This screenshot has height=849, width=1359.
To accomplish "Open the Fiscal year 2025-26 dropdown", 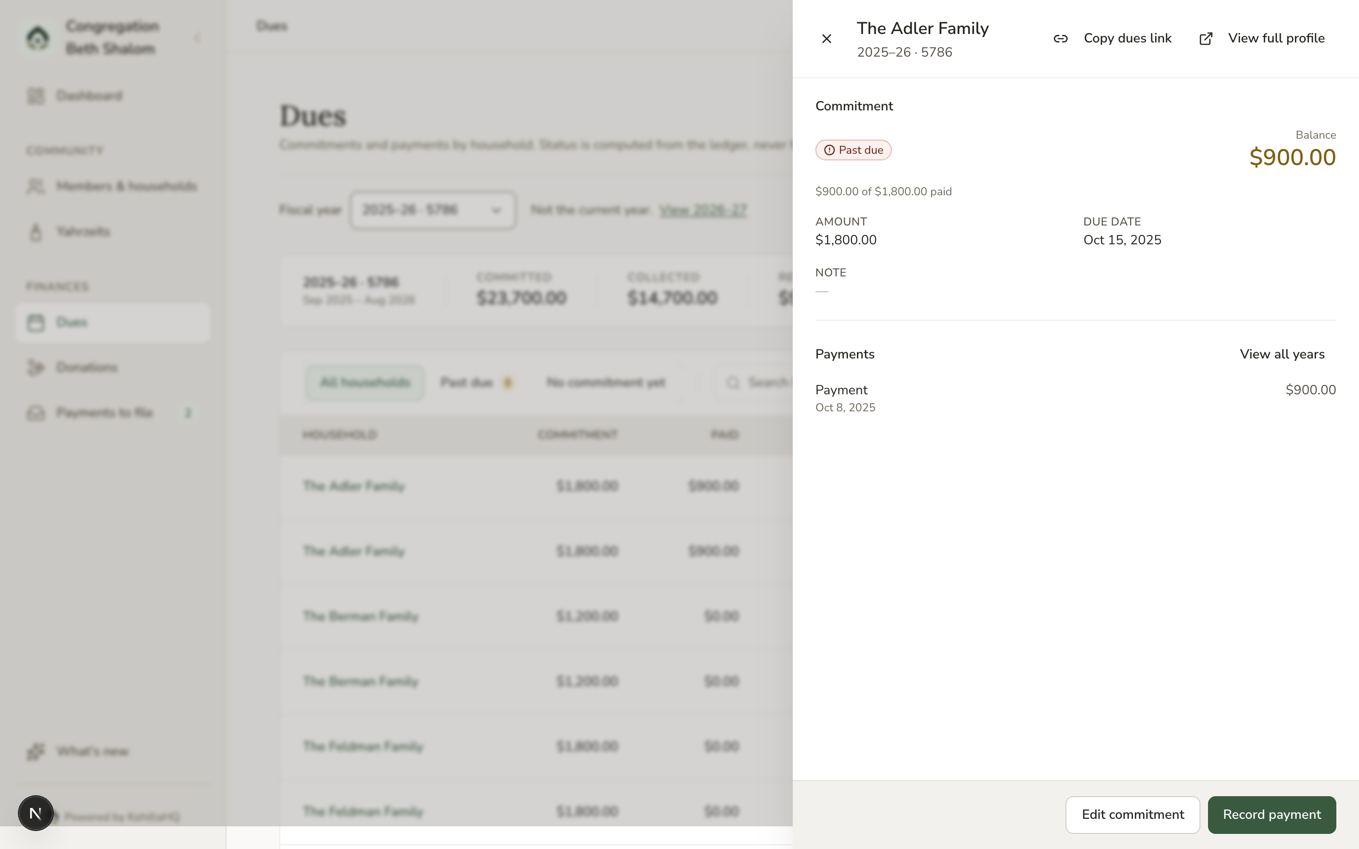I will [x=433, y=210].
